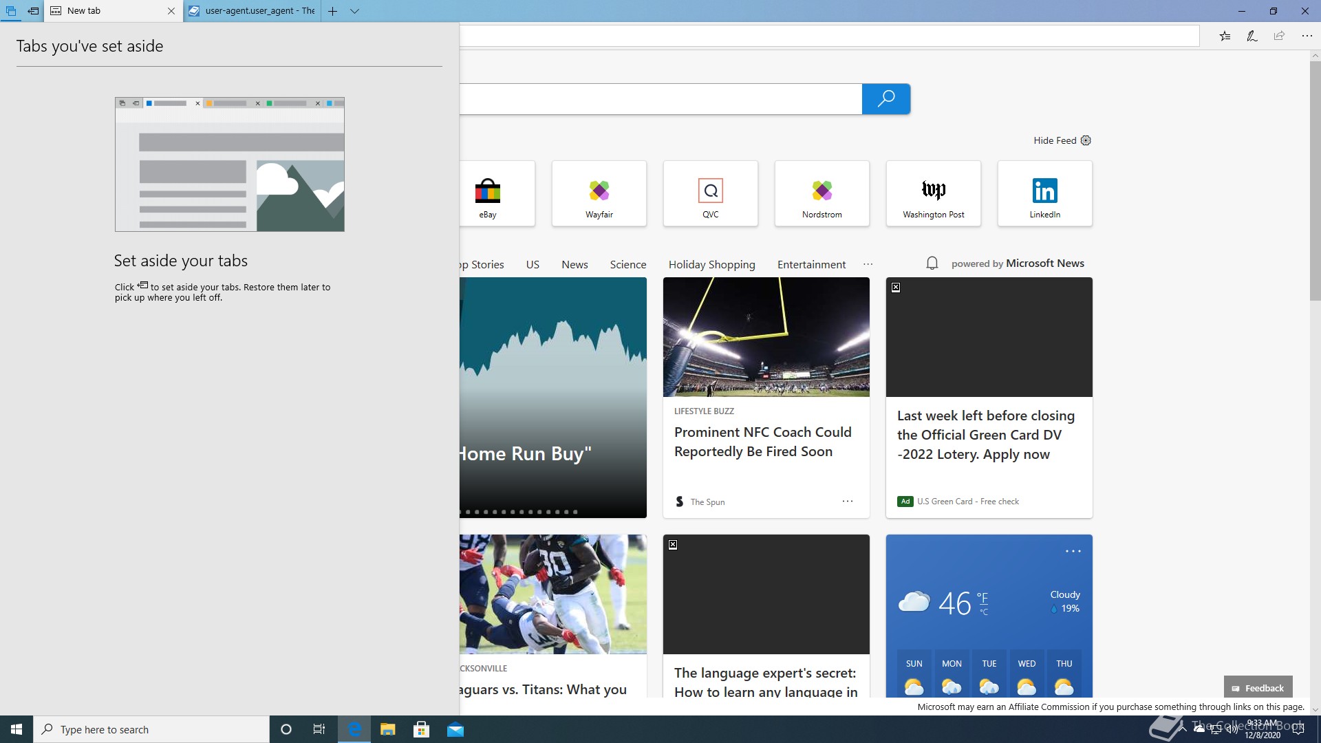Screen dimensions: 1321x743
Task: Click the SUN forecast day
Action: tap(914, 674)
